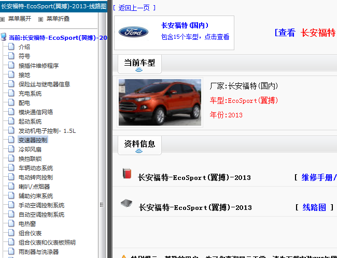Screen dimensions: 337x258
Task: Click the root computer icon in tree
Action: 4,37
